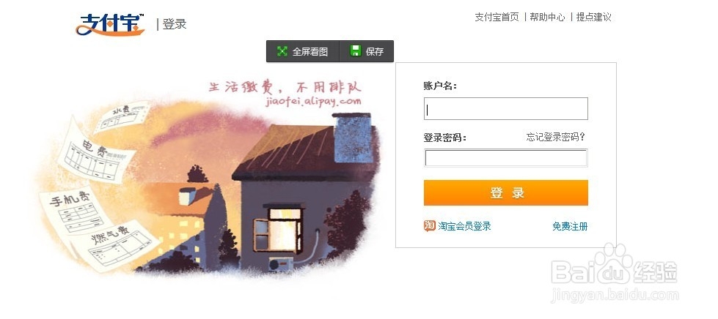Open the 帮助中心 help link
Screen dimensions: 718x319
(547, 18)
